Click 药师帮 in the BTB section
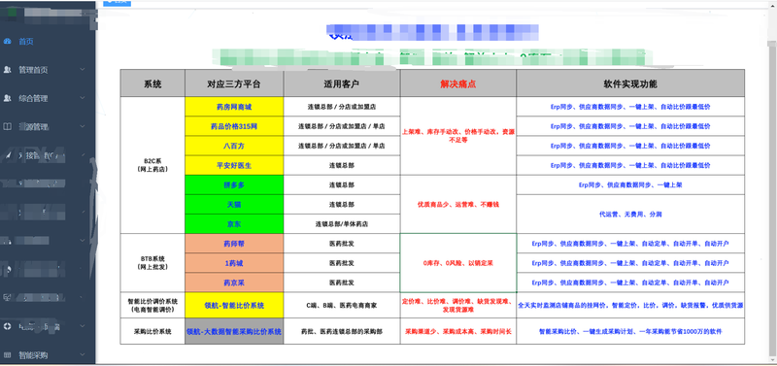The width and height of the screenshot is (777, 366). click(234, 243)
